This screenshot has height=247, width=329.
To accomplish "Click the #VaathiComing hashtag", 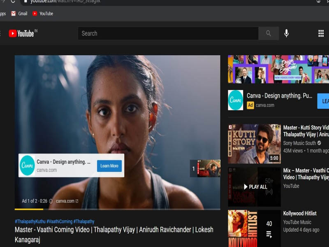I will [x=59, y=221].
